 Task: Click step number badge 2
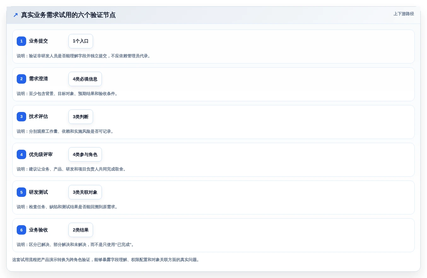(x=21, y=79)
